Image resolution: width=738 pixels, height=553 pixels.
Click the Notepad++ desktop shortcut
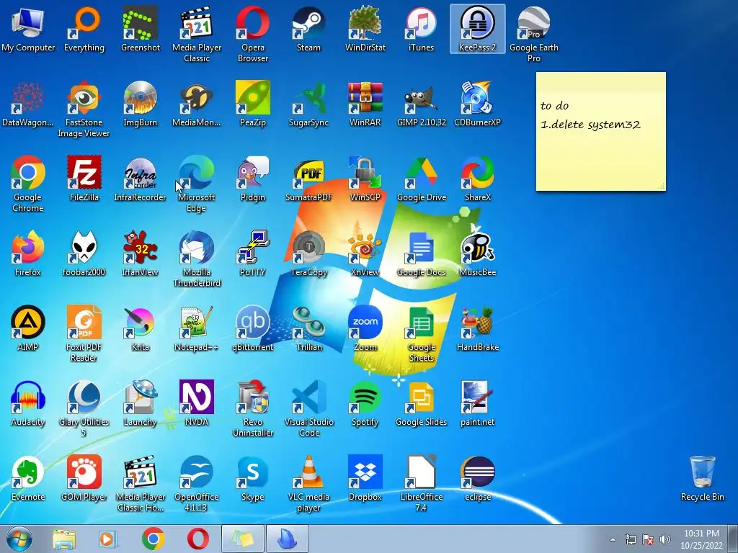tap(196, 328)
